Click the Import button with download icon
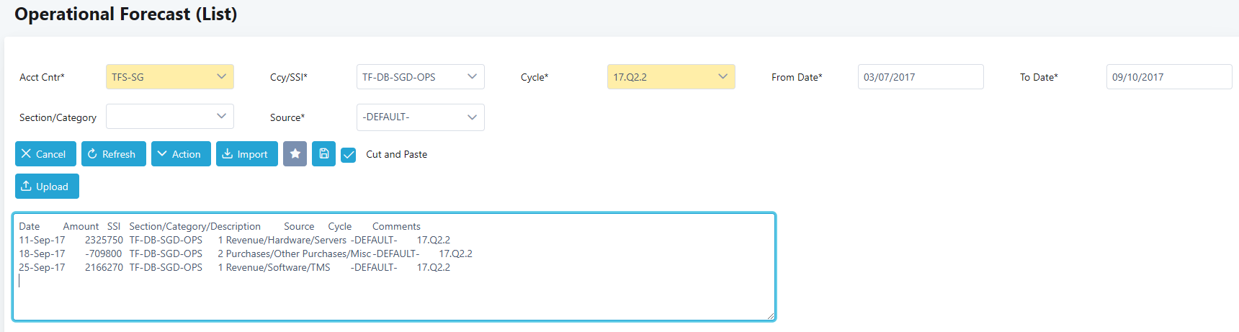Viewport: 1239px width, 332px height. (247, 153)
